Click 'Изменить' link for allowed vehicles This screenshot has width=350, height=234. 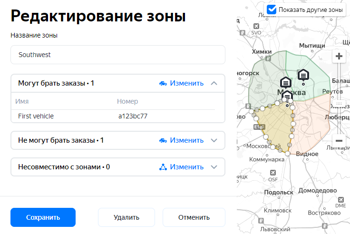point(186,83)
